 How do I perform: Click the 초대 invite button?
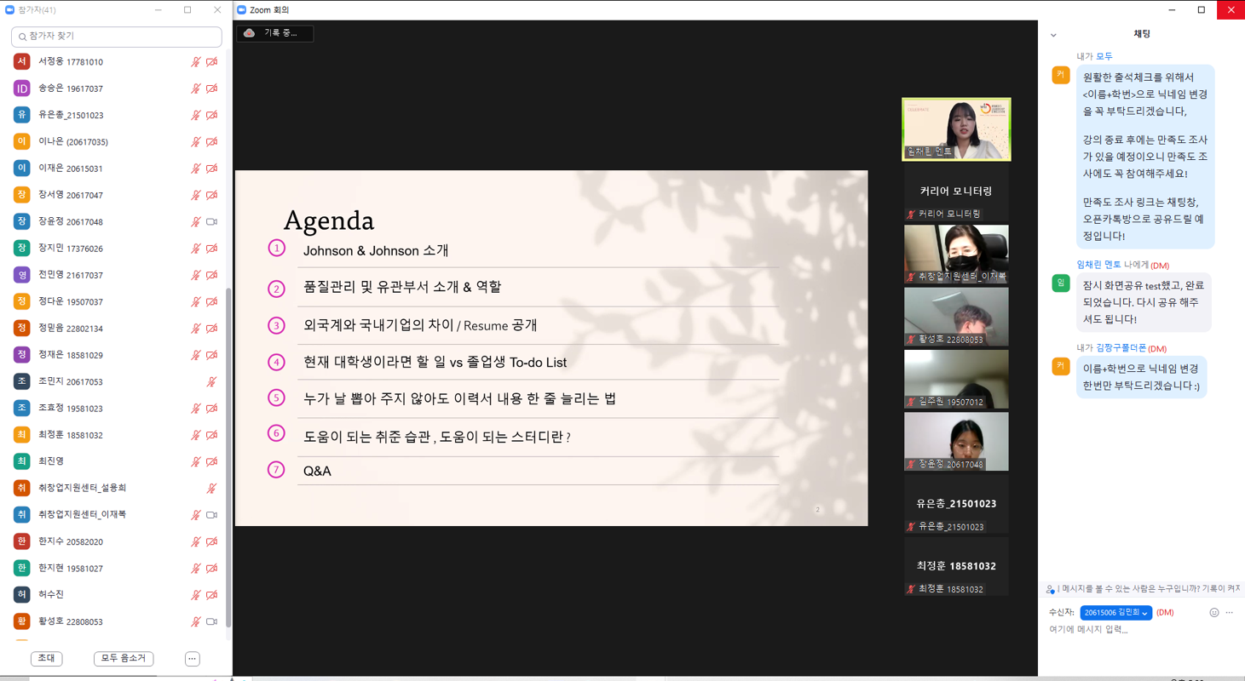tap(46, 659)
